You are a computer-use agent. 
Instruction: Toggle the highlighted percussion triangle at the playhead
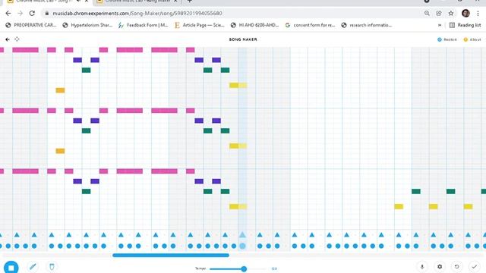242,235
